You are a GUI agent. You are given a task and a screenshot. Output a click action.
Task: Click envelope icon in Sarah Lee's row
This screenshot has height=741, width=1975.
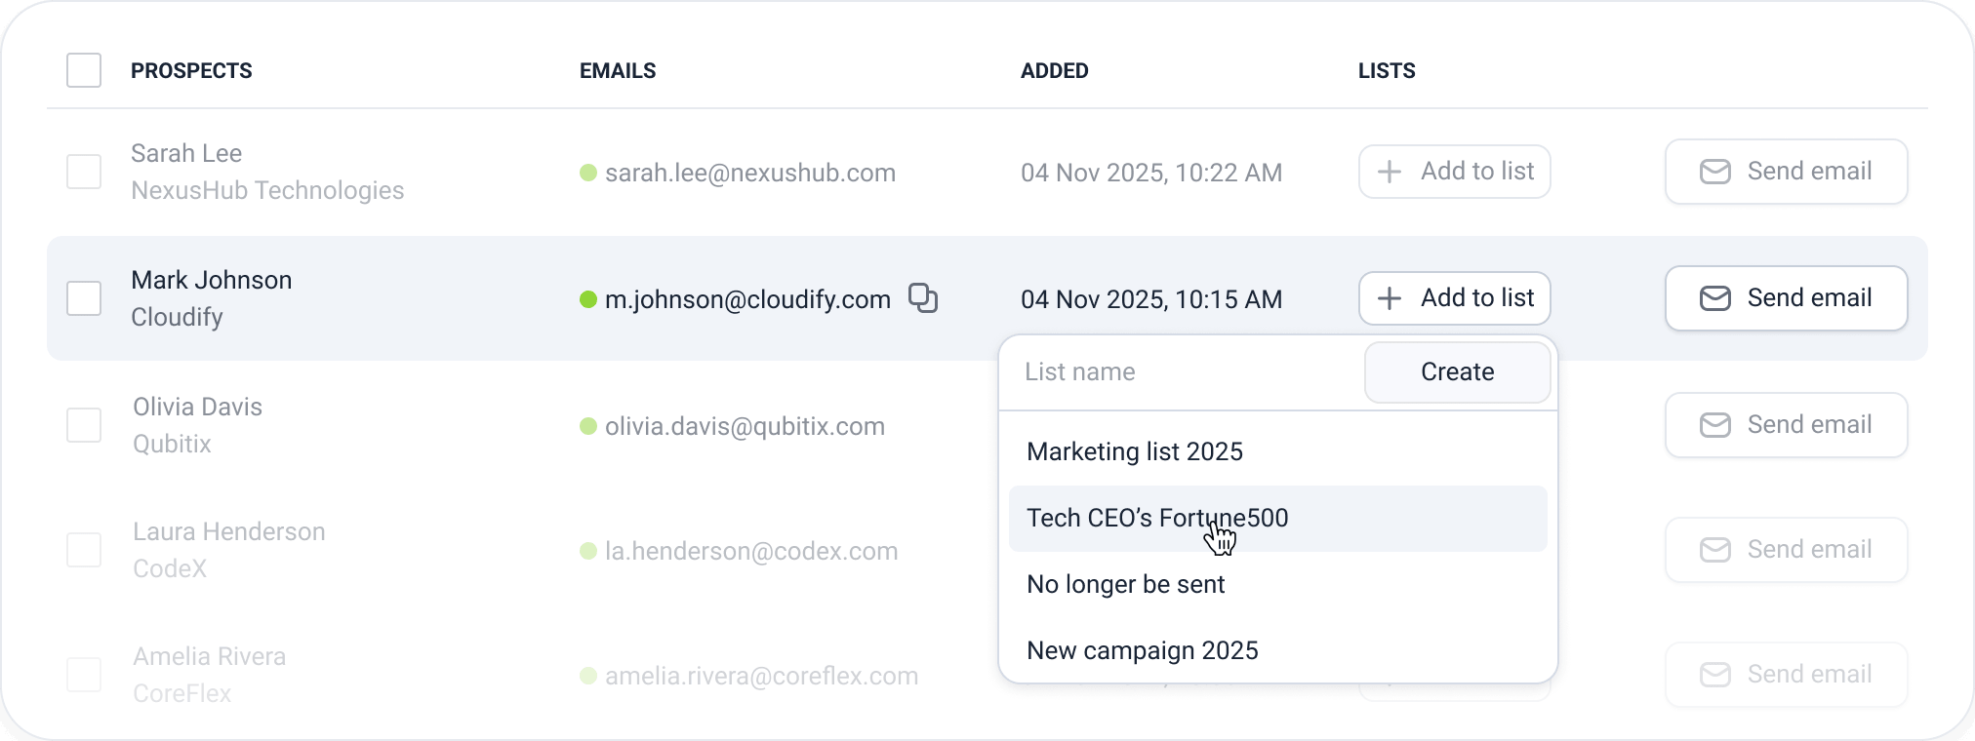(x=1714, y=172)
